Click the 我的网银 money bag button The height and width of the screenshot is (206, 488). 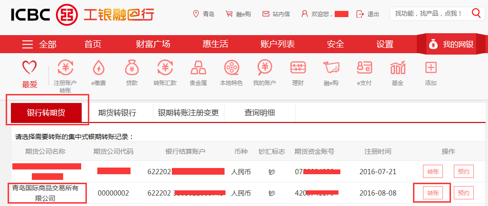click(451, 44)
